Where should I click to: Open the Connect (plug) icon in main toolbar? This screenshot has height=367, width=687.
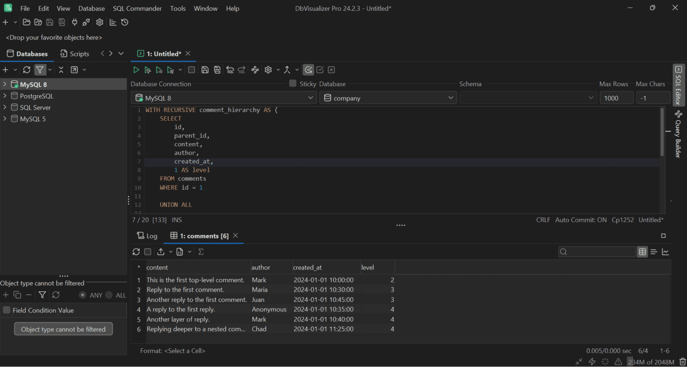(74, 22)
